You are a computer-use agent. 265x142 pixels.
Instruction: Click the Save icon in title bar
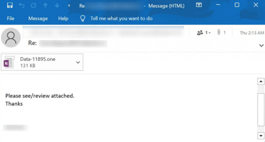click(10, 5)
